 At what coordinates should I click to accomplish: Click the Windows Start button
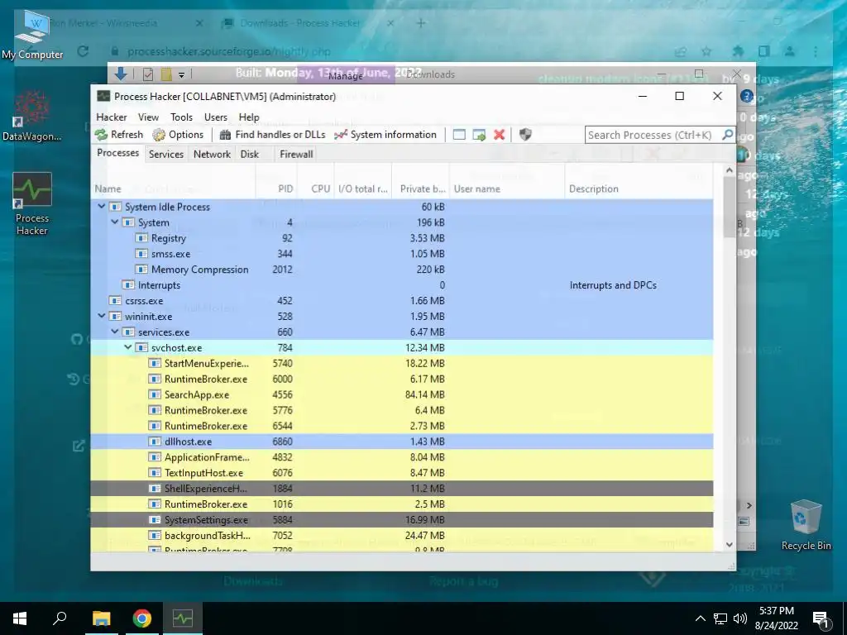click(x=20, y=618)
